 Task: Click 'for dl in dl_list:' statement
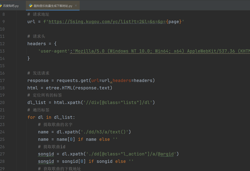[51, 117]
